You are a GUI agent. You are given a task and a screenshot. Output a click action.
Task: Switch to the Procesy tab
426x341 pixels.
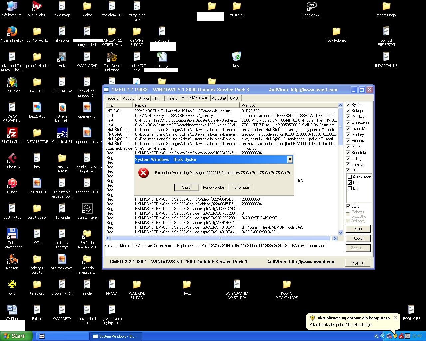coord(112,98)
